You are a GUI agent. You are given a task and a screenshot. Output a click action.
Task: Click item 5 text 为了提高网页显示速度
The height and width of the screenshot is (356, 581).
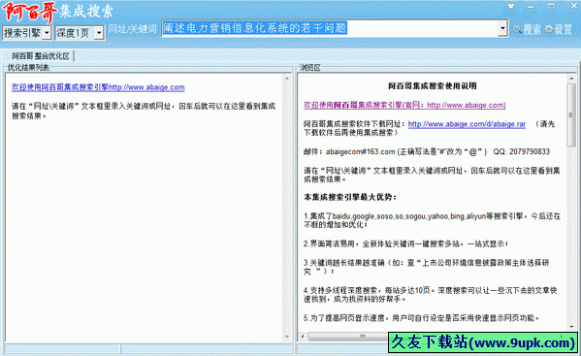[x=421, y=318]
